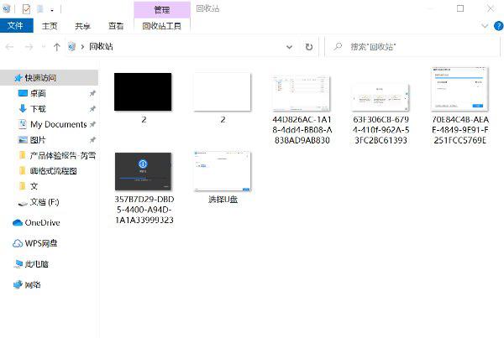Open the quick access toolbar customize dropdown
The width and height of the screenshot is (504, 338).
coord(52,10)
